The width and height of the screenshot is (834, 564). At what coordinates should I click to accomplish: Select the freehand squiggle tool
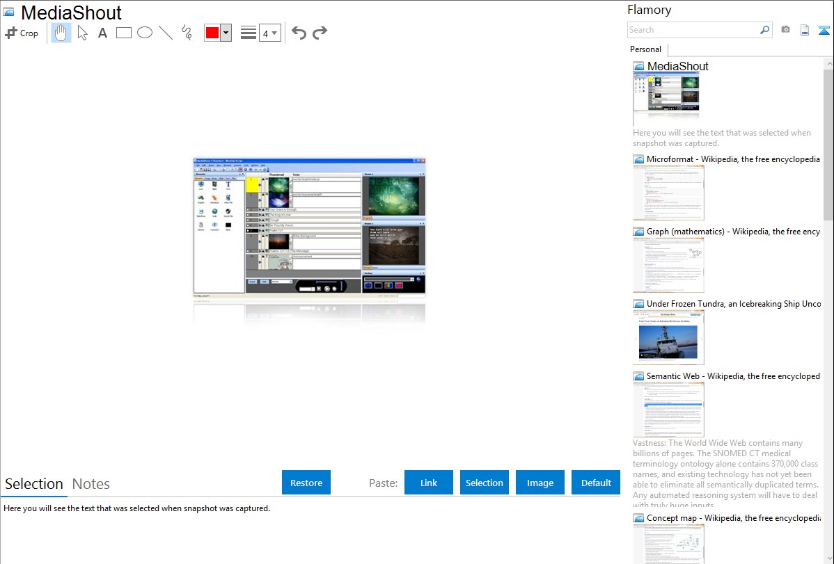click(187, 33)
